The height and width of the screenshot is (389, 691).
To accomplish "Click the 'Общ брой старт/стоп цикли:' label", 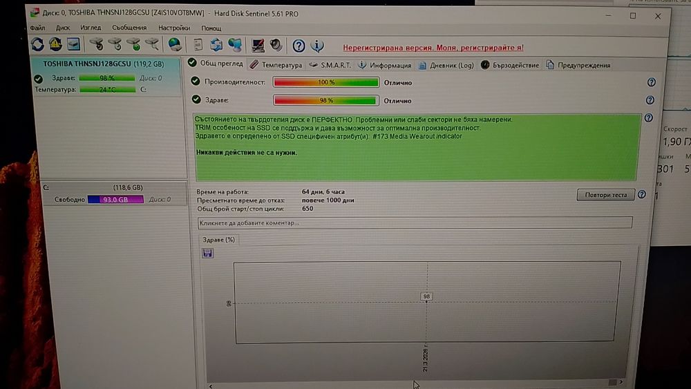I will 240,209.
